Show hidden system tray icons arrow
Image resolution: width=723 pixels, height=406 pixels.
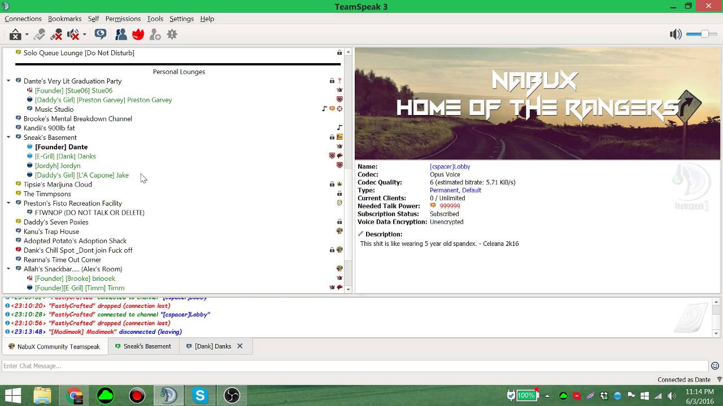click(547, 396)
